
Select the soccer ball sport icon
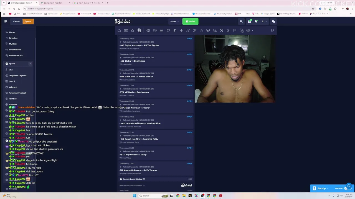point(148,30)
